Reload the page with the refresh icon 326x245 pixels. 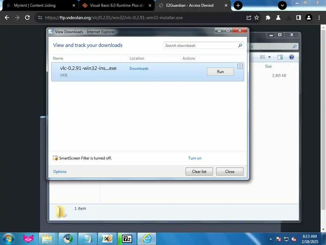pos(27,18)
